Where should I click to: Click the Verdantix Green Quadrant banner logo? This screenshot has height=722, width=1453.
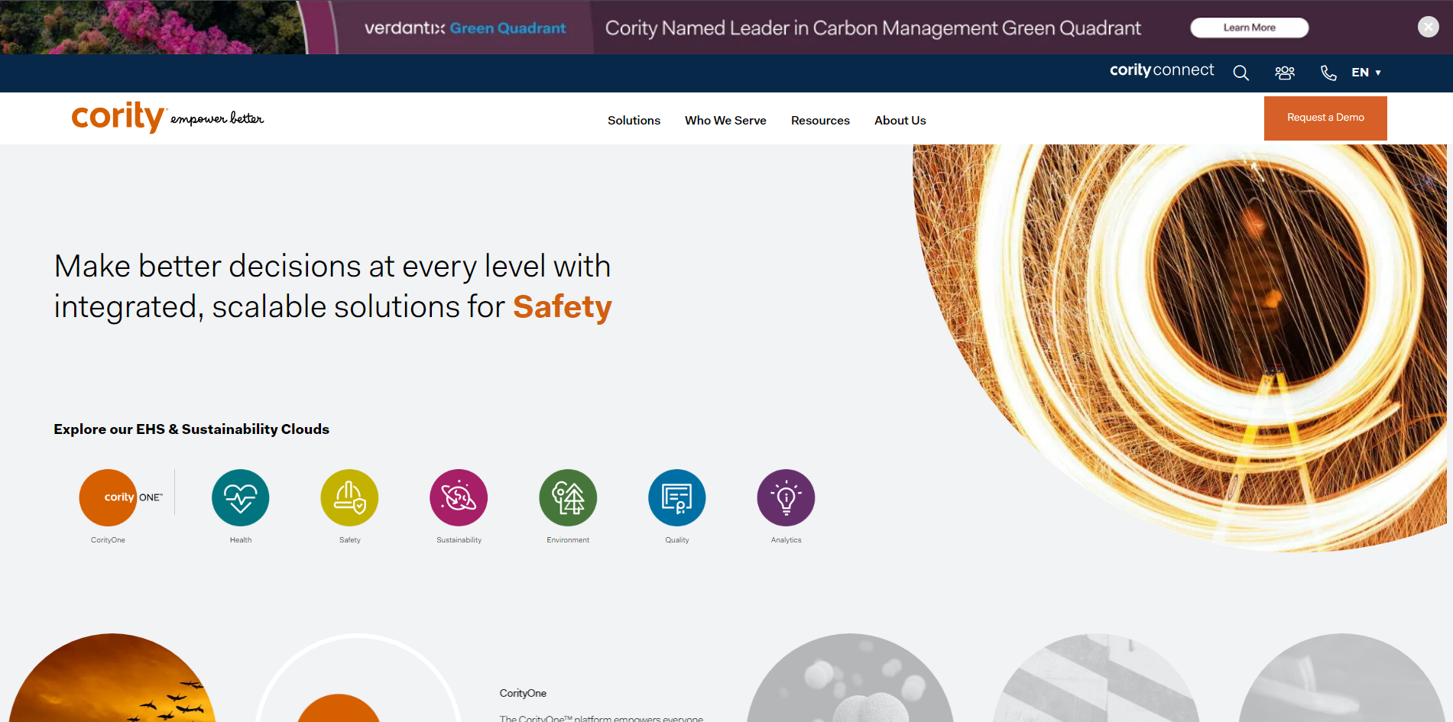click(x=465, y=28)
